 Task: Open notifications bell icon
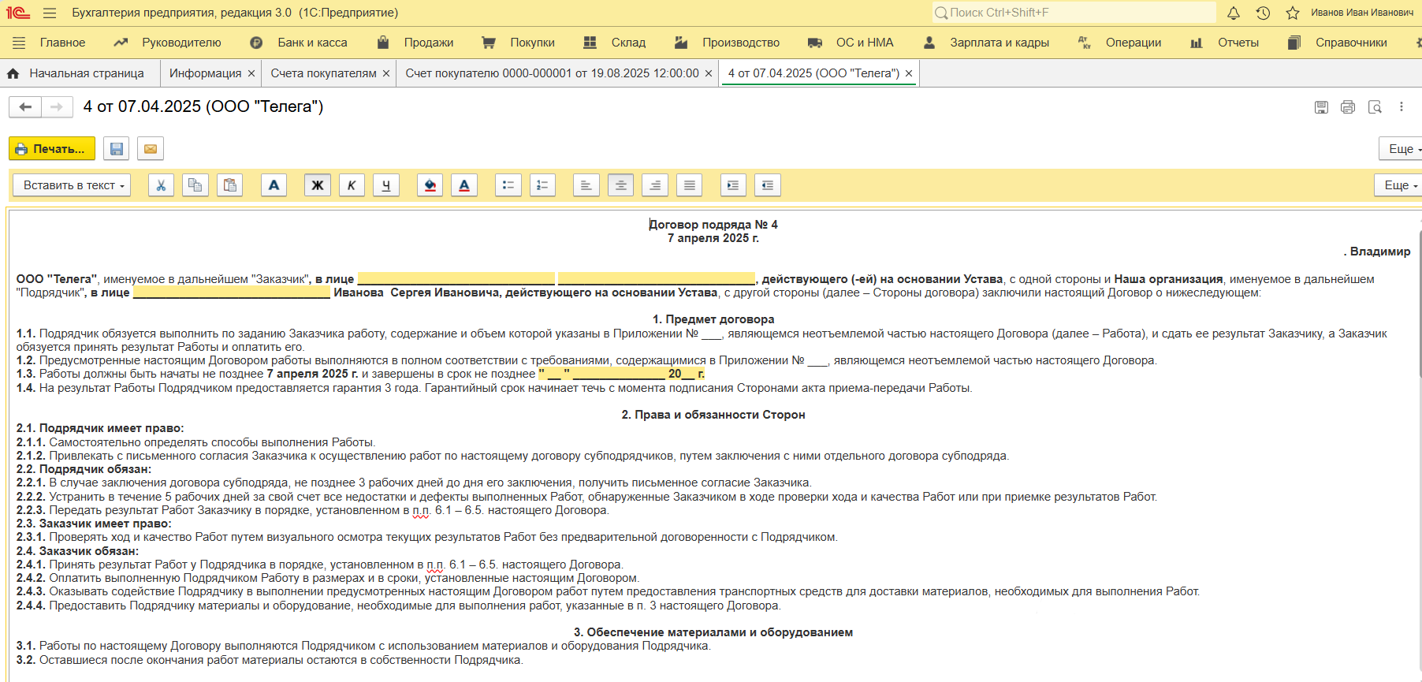[x=1234, y=13]
